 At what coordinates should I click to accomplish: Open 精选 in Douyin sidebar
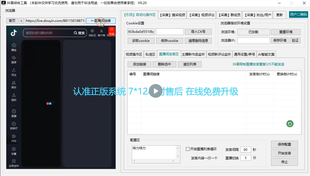(x=14, y=47)
